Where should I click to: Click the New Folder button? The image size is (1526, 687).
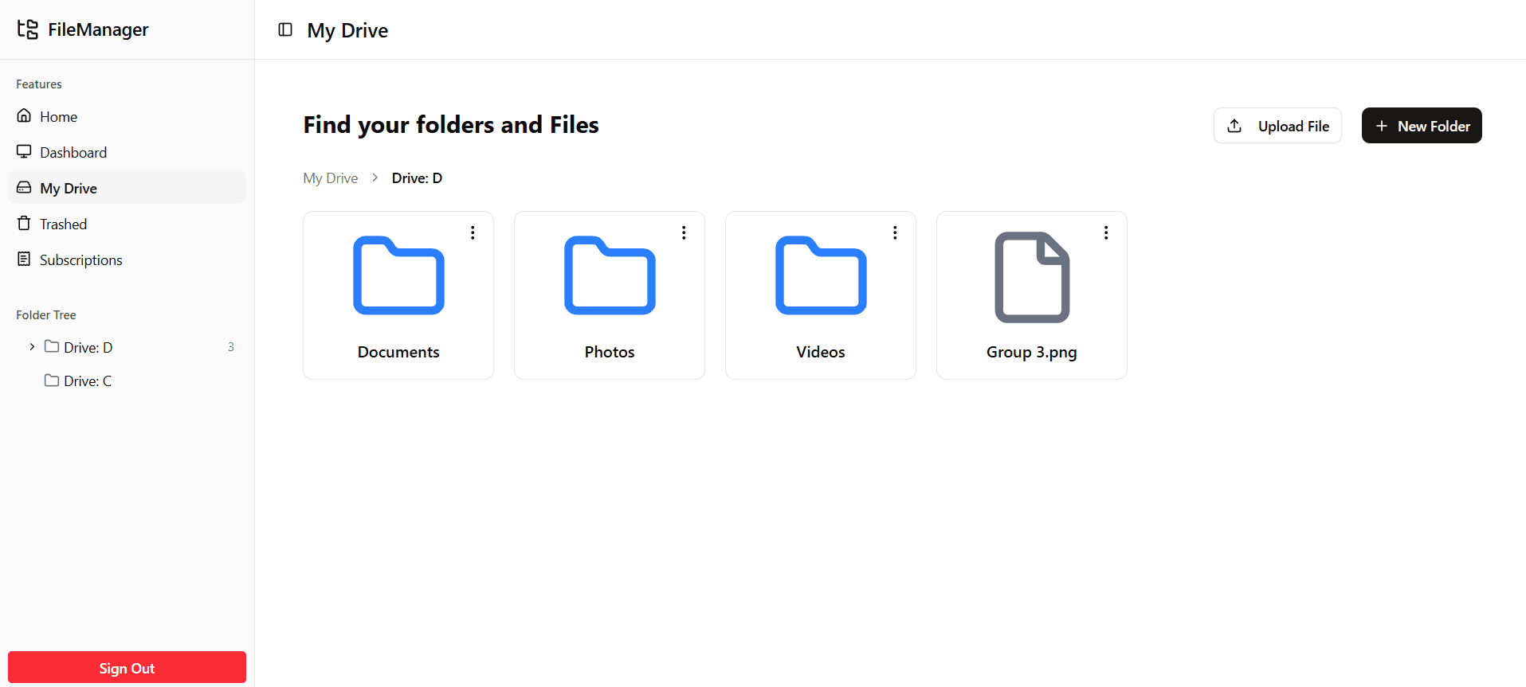coord(1422,126)
